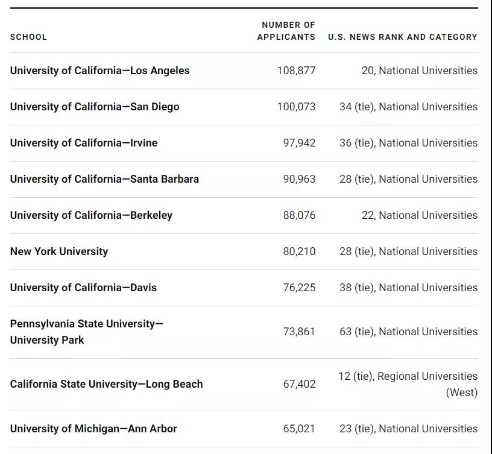The height and width of the screenshot is (454, 492).
Task: Select the 63 (tie), National Universities cell
Action: (409, 332)
